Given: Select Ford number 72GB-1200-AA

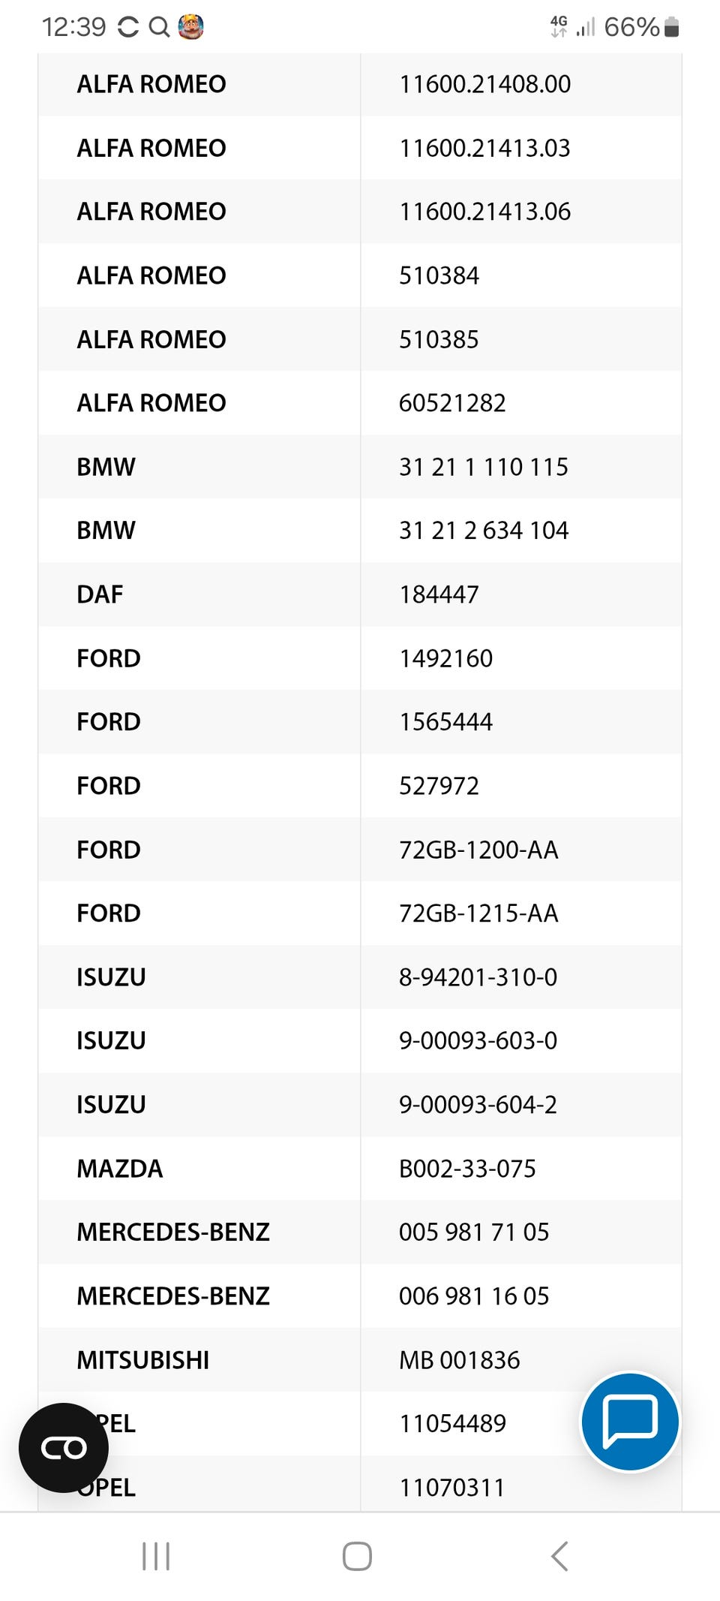Looking at the screenshot, I should (478, 850).
